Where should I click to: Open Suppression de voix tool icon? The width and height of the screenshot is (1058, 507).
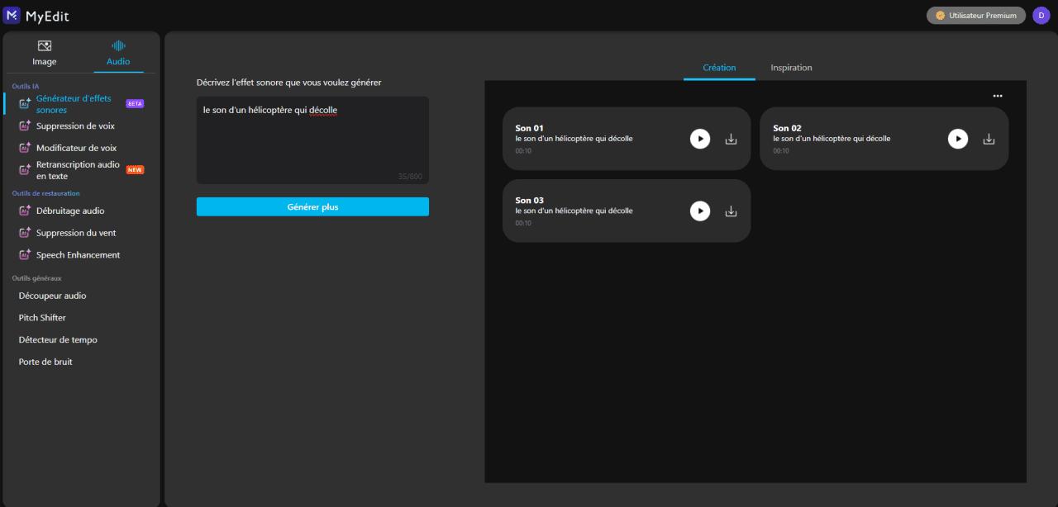(25, 126)
